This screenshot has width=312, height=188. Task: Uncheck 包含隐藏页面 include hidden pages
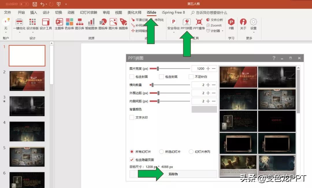tap(132, 160)
